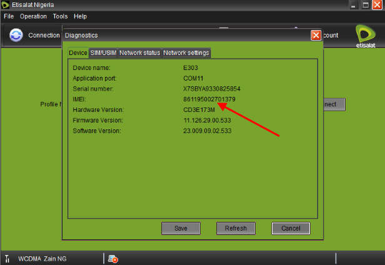385x265 pixels.
Task: Click the Save button
Action: pos(181,228)
